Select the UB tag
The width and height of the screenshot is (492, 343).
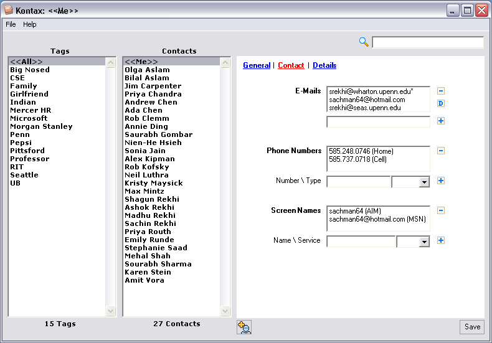tap(57, 183)
